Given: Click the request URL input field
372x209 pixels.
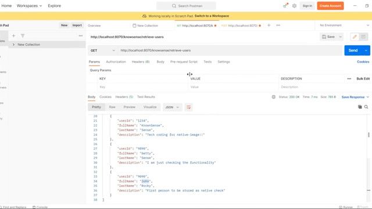Looking at the screenshot, I should coord(230,51).
